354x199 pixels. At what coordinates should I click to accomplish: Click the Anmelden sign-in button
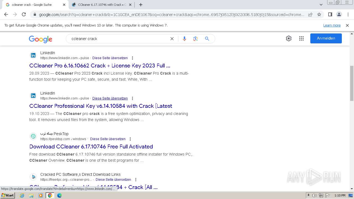coord(326,38)
